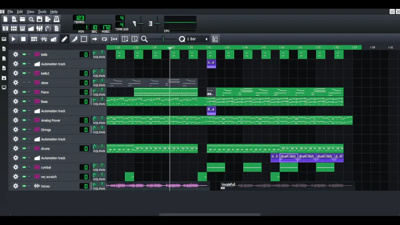Click the insert bar icon
This screenshot has height=225, width=400.
click(125, 39)
